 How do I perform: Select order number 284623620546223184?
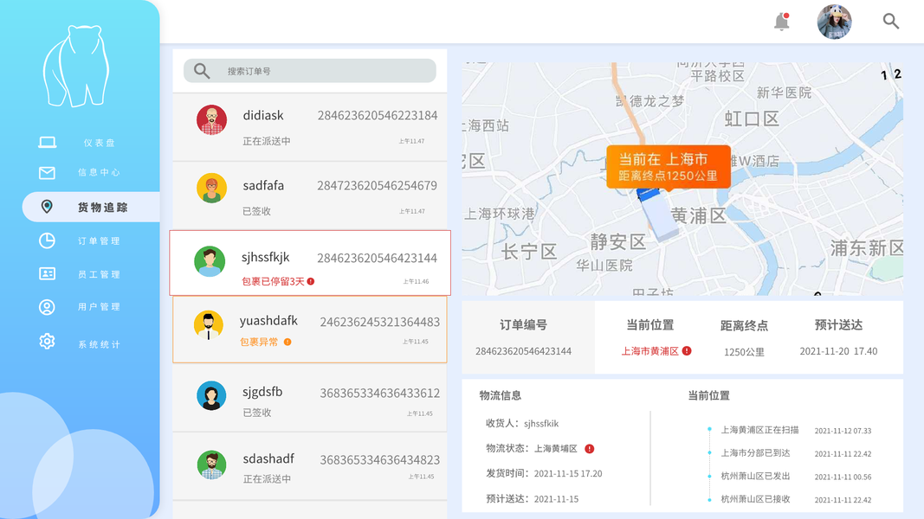coord(378,115)
